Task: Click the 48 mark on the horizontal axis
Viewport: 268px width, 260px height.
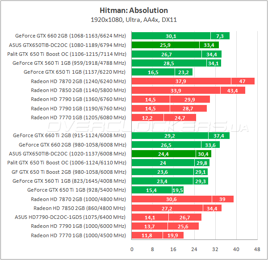Action: pos(256,249)
